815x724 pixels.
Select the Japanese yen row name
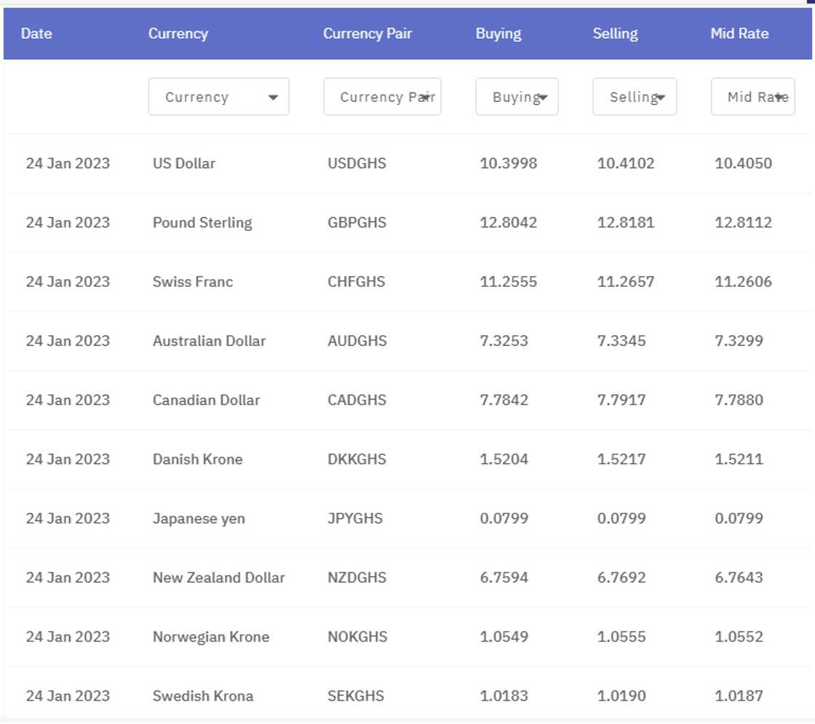point(199,519)
